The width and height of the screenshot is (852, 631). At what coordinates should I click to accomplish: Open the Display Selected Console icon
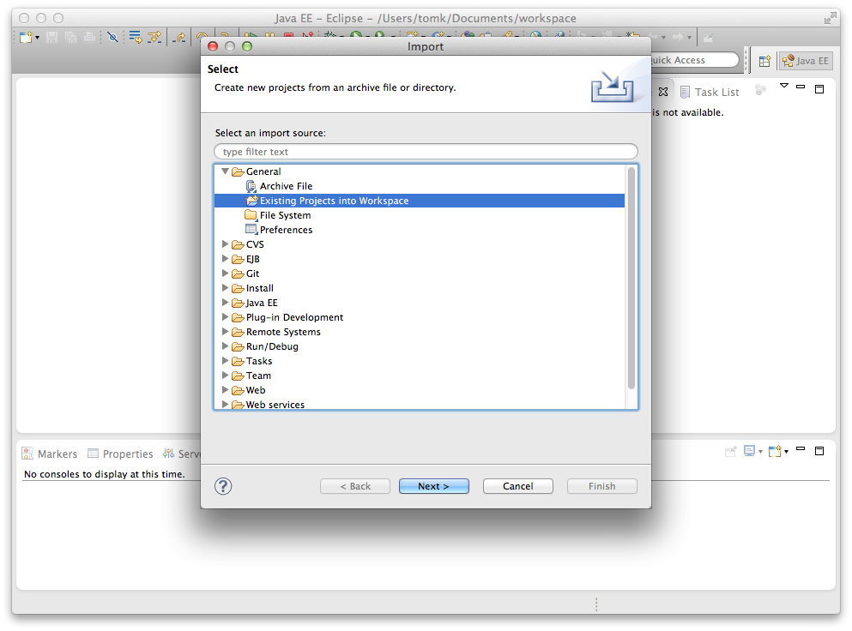(x=749, y=452)
